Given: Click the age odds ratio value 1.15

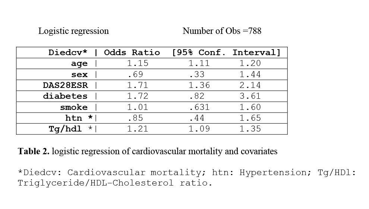Looking at the screenshot, I should [138, 64].
